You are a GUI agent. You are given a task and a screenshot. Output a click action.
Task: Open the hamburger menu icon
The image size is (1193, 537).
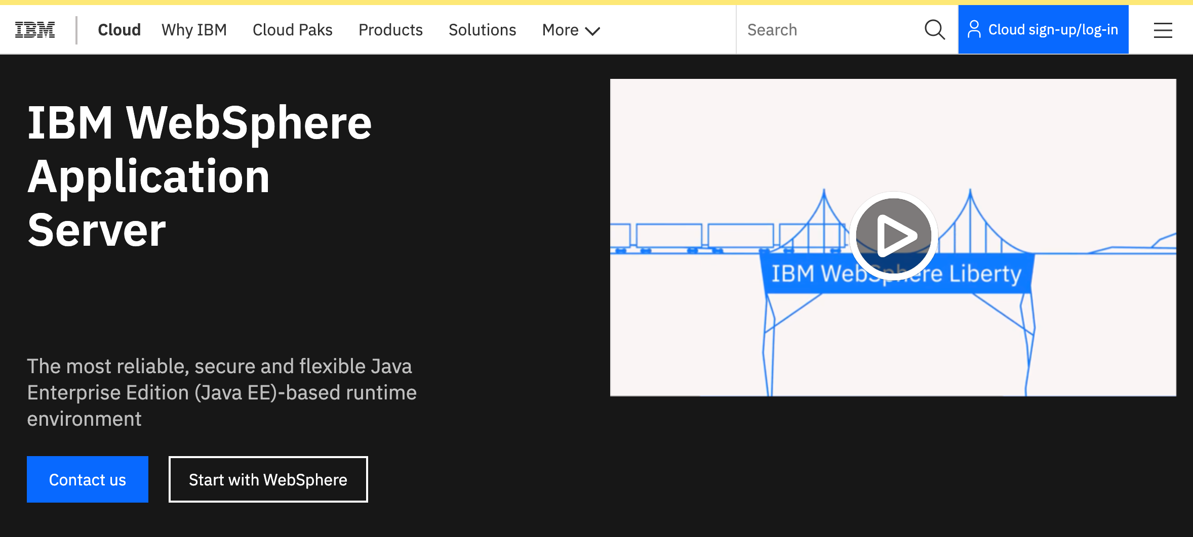[1163, 30]
